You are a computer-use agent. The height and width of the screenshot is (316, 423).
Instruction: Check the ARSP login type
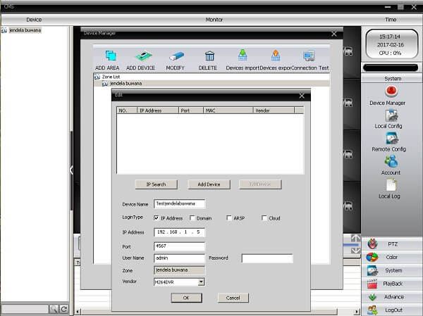[x=229, y=217]
